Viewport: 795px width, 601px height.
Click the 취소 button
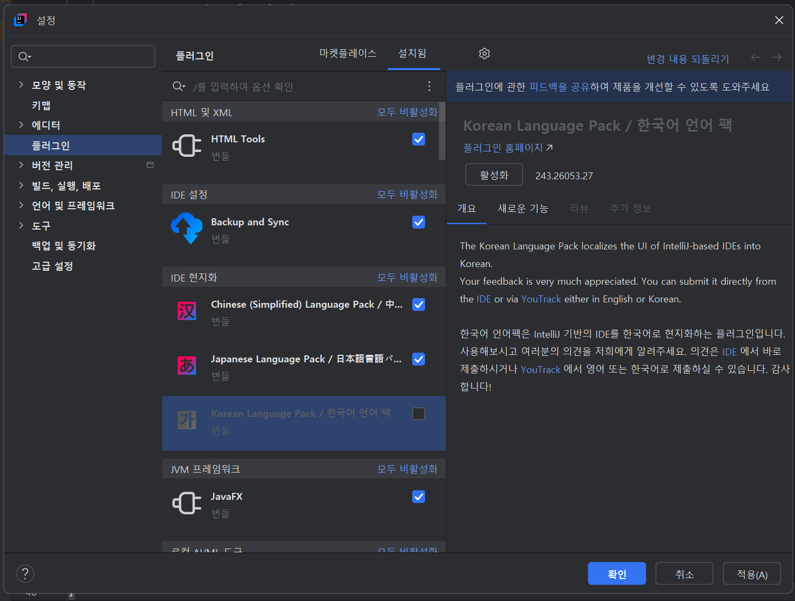click(684, 574)
